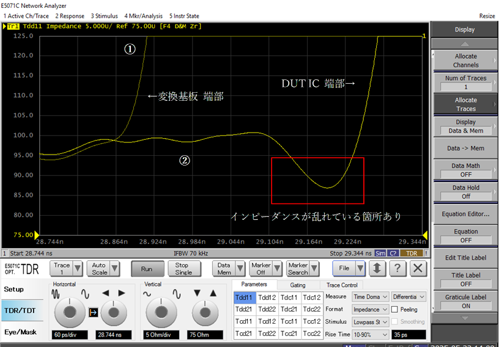Select the Tdd21 parameter cell
Image resolution: width=499 pixels, height=347 pixels.
pos(245,310)
